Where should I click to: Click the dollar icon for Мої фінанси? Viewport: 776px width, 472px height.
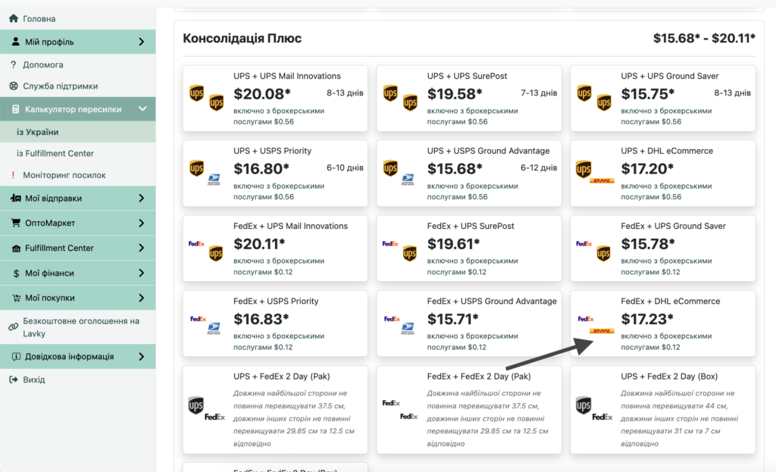click(x=17, y=273)
